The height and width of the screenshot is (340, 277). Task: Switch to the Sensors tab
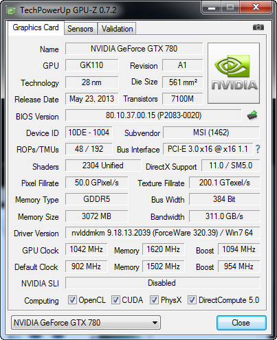click(80, 29)
